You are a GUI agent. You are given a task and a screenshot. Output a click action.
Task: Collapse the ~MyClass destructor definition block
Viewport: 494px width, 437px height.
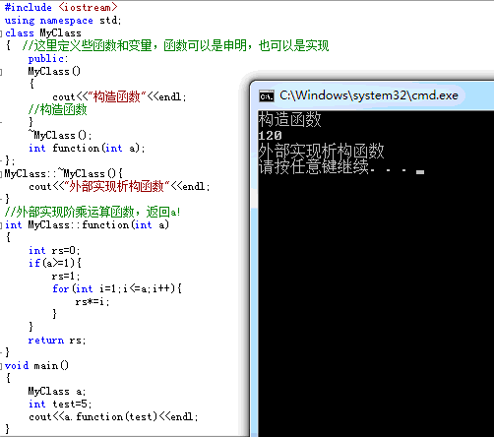pos(1,174)
